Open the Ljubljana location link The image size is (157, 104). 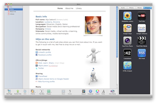(x=48, y=22)
